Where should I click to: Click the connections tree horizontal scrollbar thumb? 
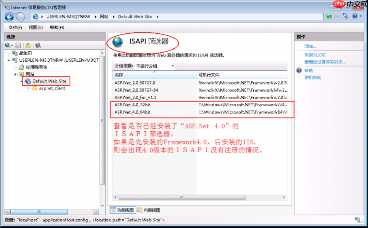[39, 212]
